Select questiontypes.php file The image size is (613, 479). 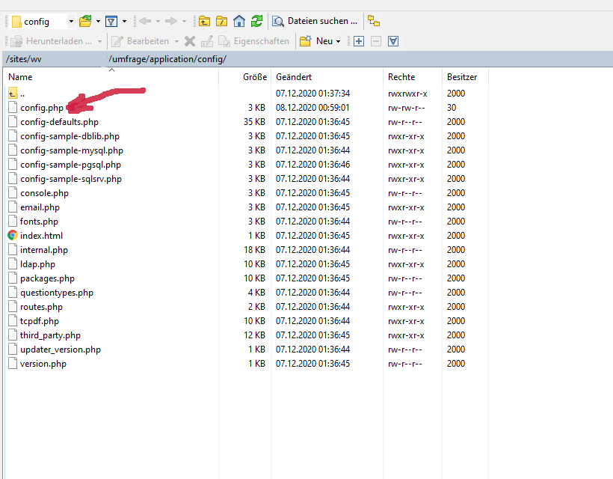pos(57,293)
